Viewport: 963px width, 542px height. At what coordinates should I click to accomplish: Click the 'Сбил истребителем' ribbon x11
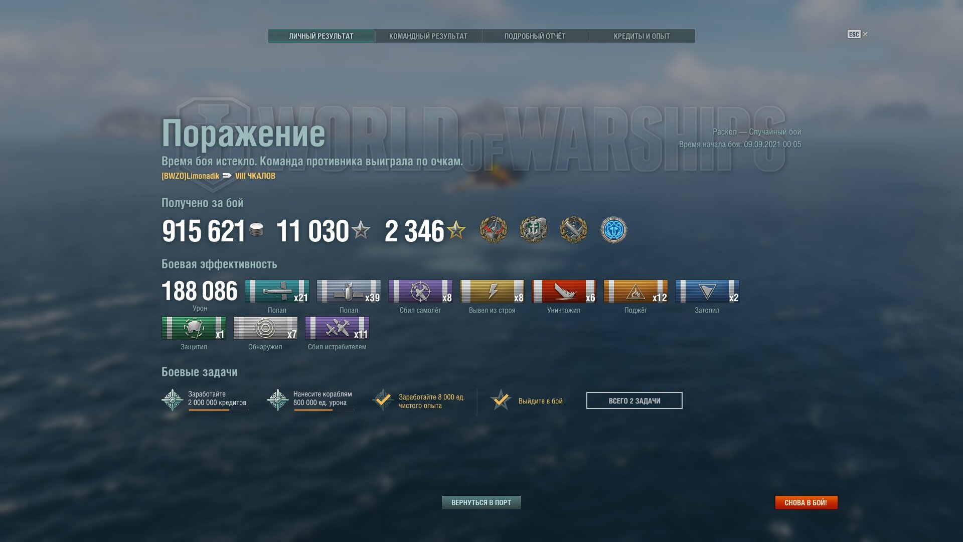tap(337, 328)
